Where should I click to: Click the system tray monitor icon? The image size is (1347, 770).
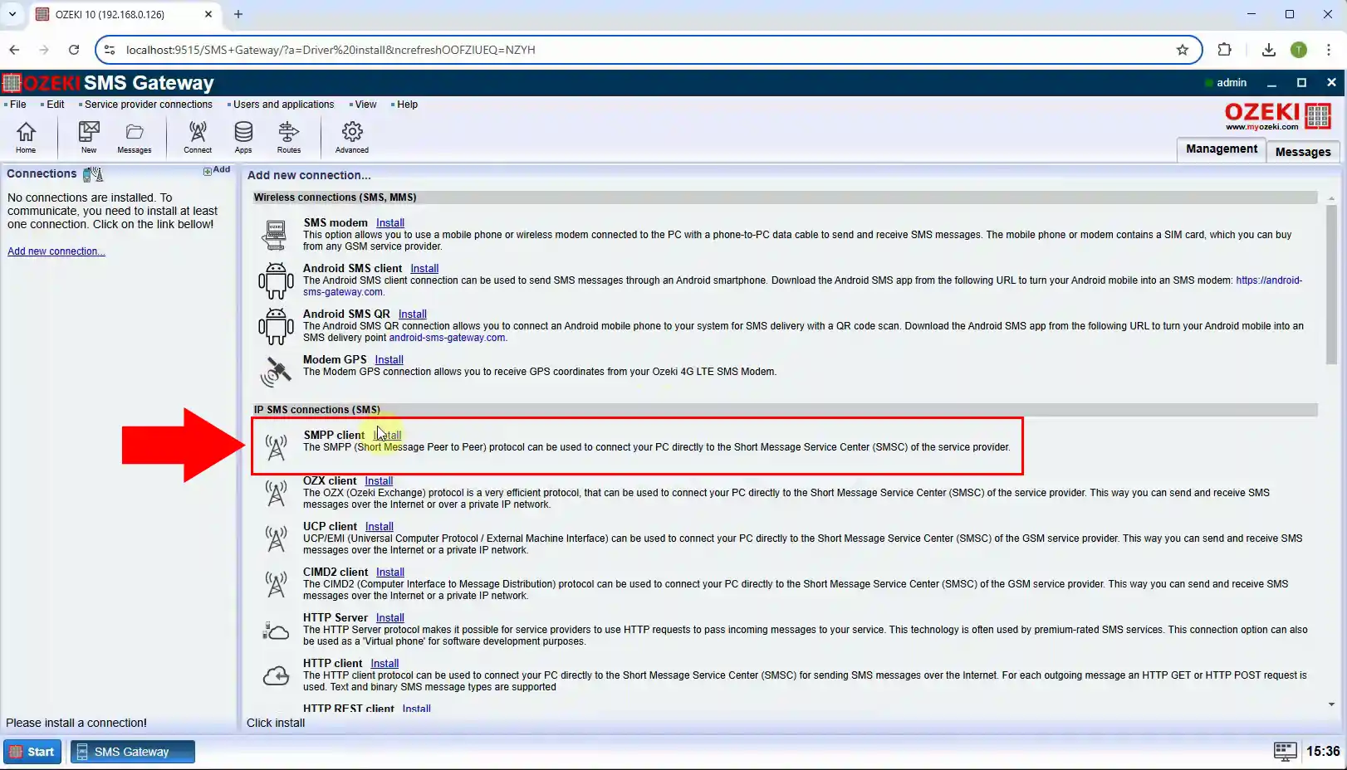pyautogui.click(x=1285, y=752)
